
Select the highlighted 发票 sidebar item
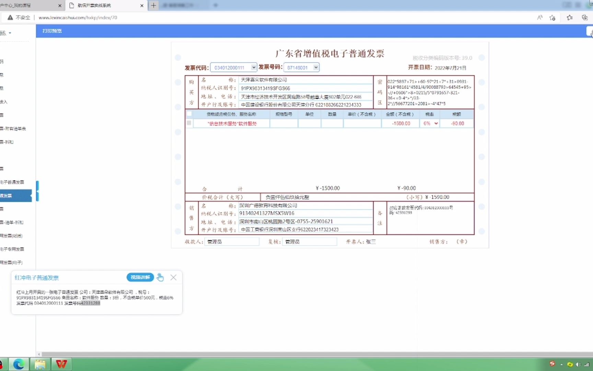point(16,195)
